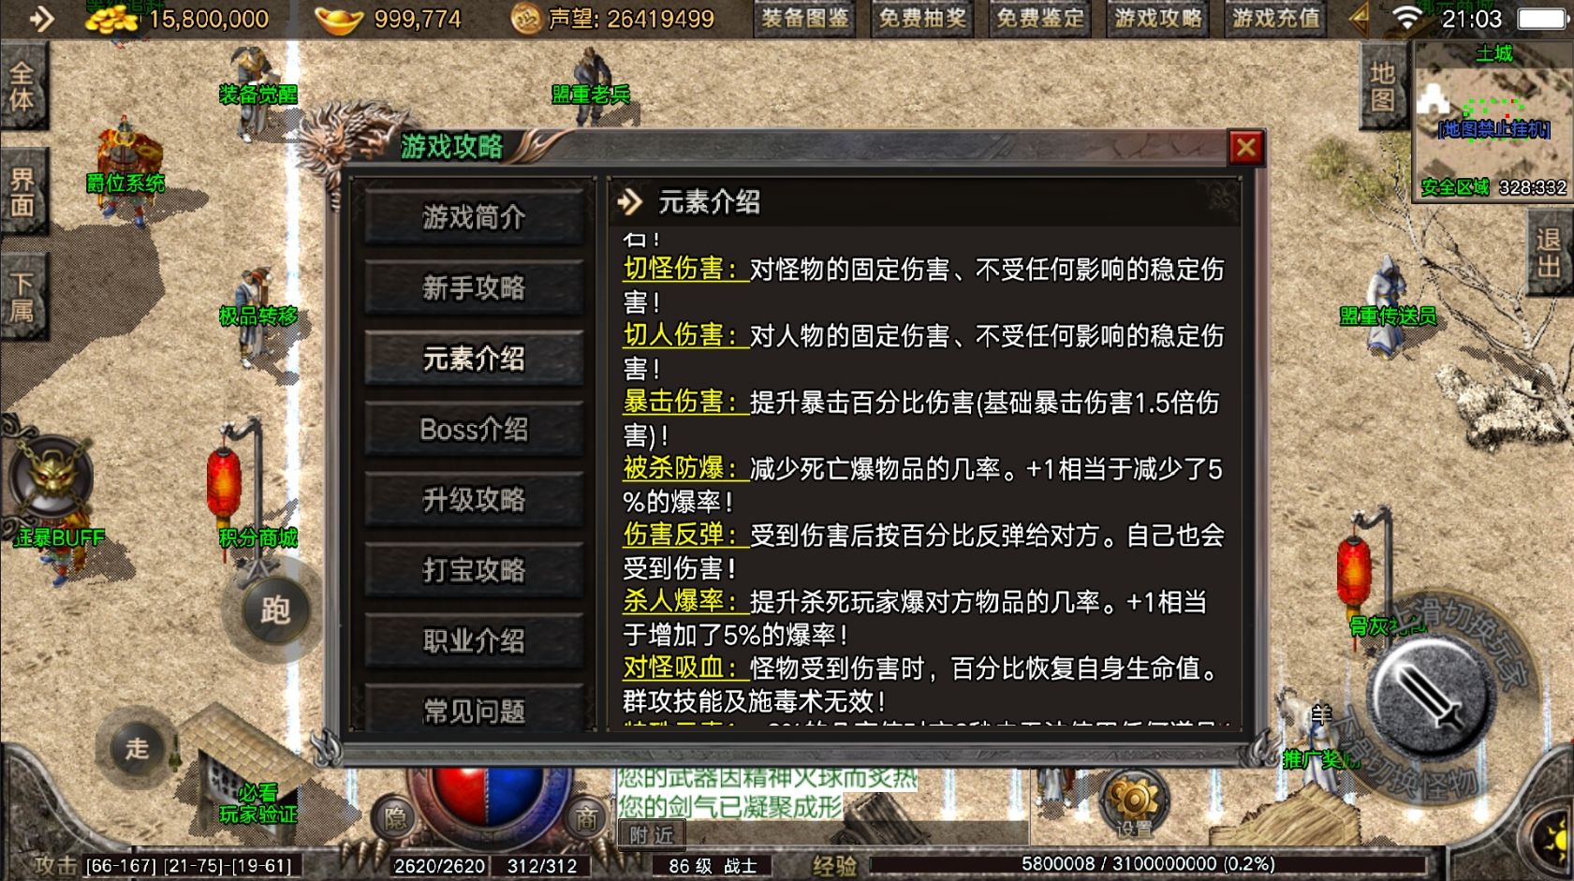Open 免费抽奖 from top bar

tap(922, 19)
